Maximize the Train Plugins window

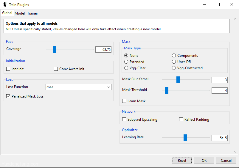click(218, 4)
